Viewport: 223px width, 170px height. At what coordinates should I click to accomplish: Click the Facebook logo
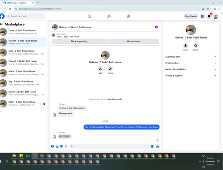pos(2,16)
